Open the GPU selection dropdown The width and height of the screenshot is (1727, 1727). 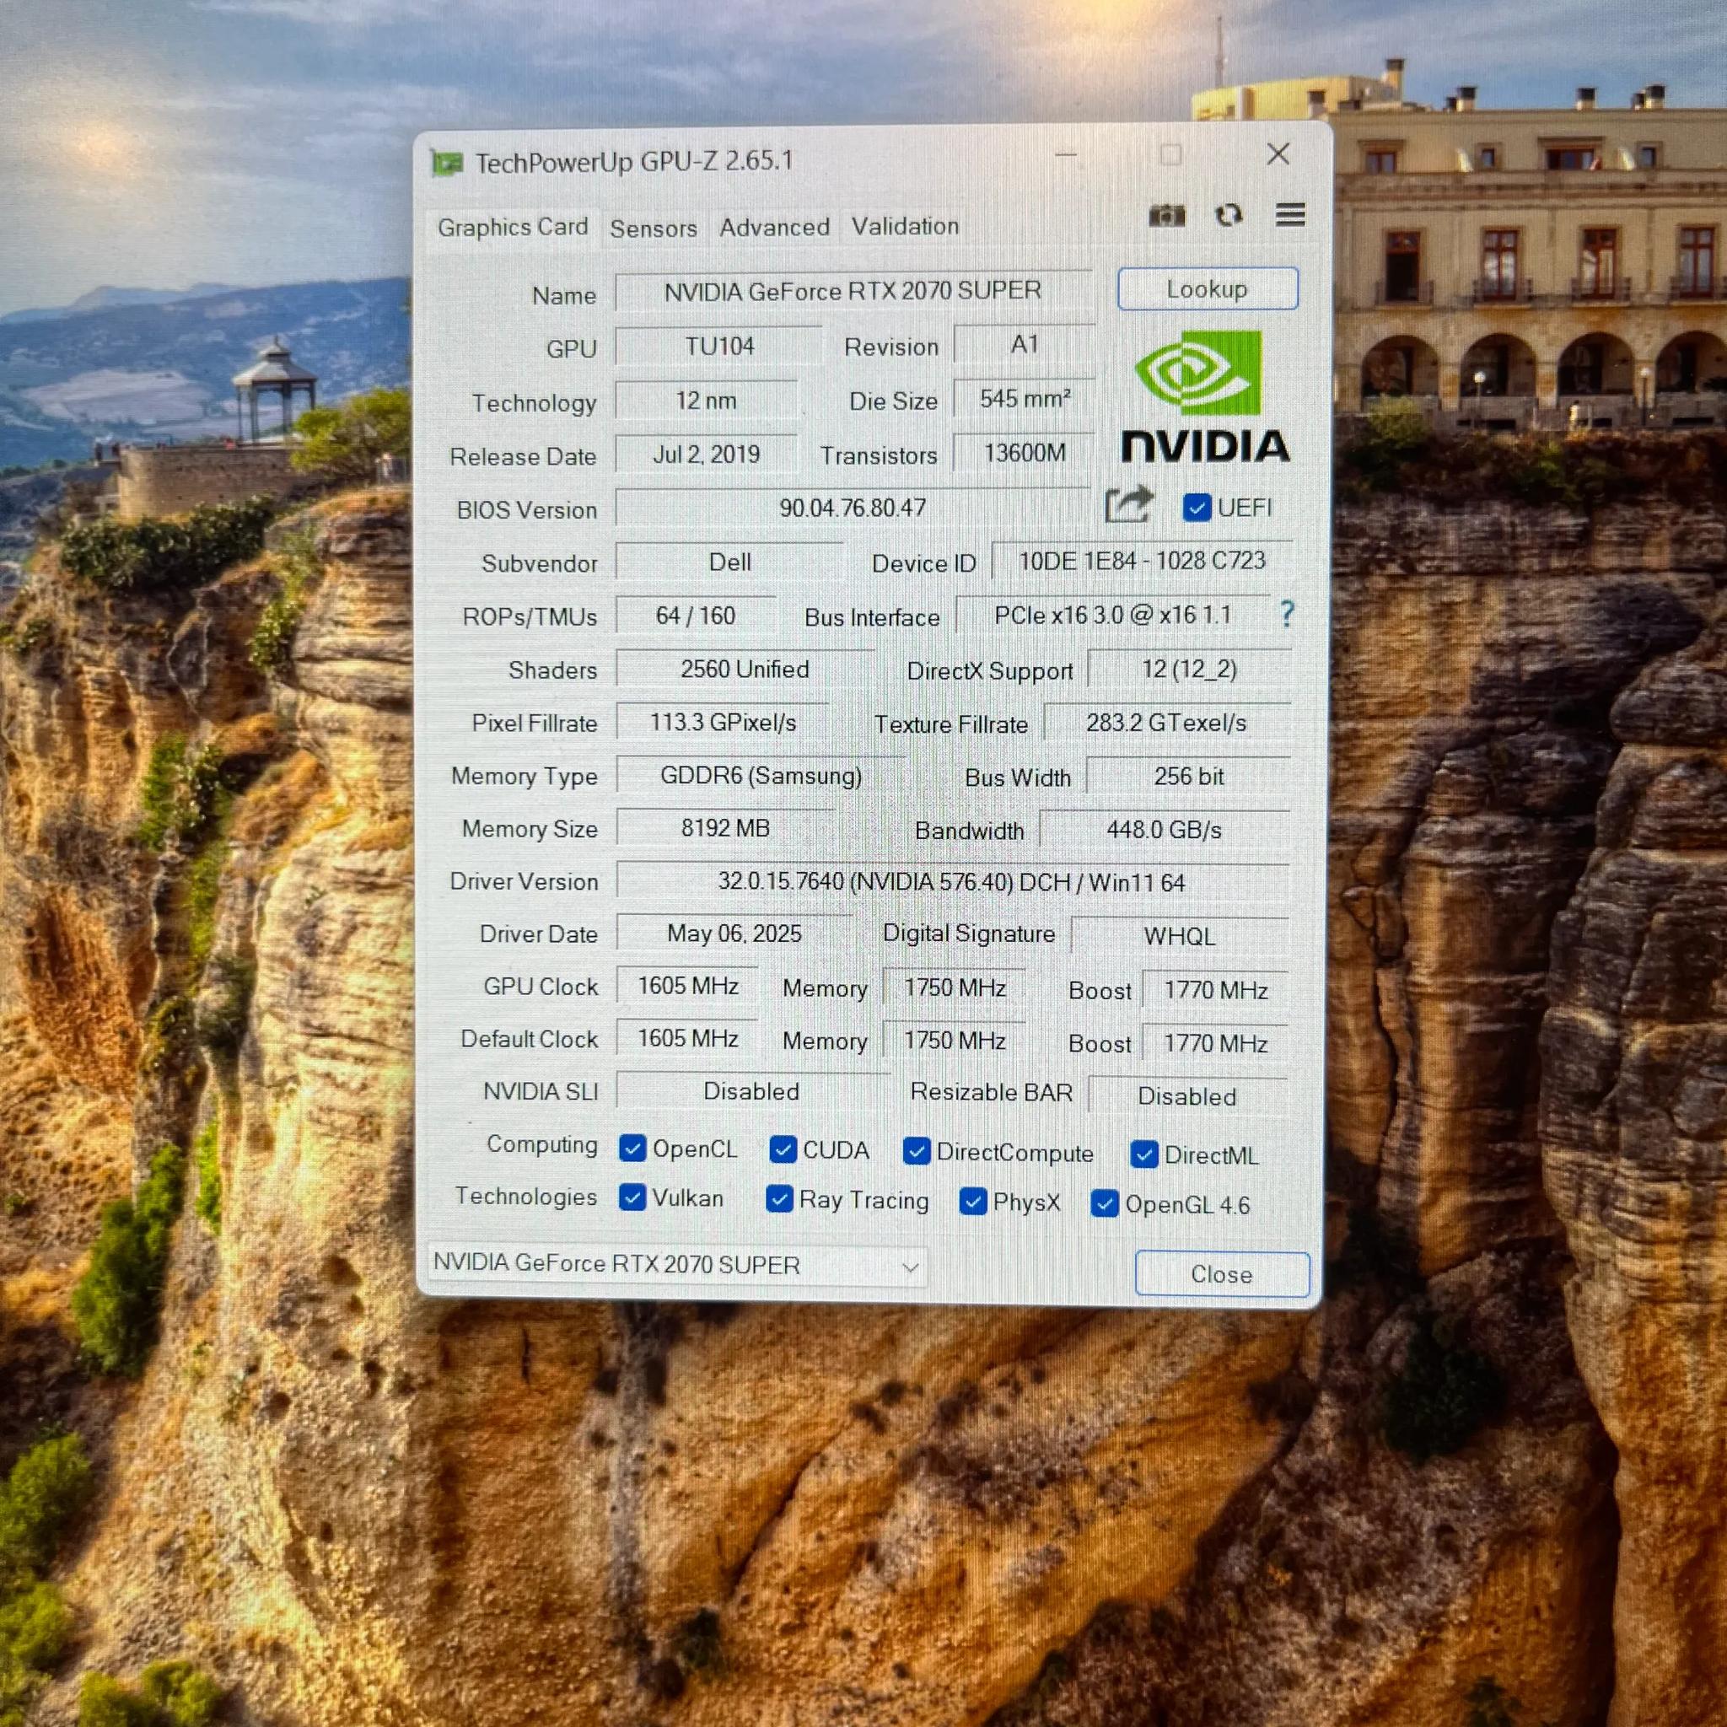pyautogui.click(x=676, y=1265)
